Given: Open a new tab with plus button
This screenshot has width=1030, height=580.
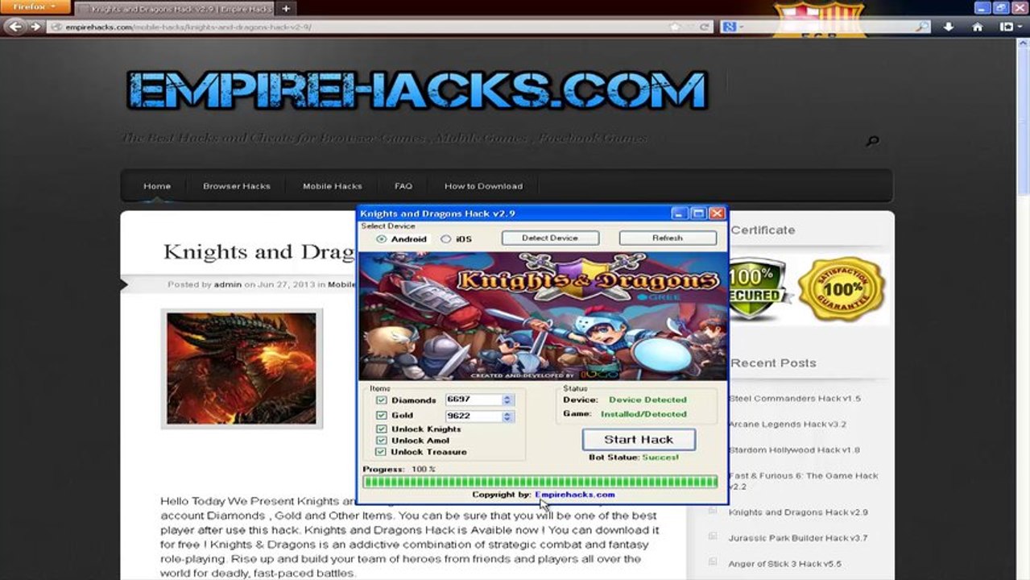Looking at the screenshot, I should [286, 8].
